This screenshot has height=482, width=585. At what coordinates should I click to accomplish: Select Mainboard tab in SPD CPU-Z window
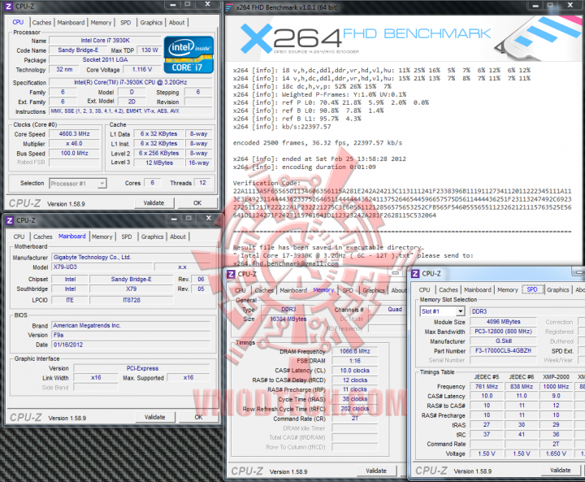[478, 289]
